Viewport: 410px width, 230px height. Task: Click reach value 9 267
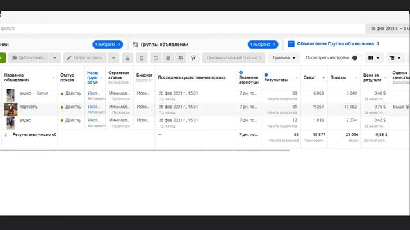(x=318, y=107)
